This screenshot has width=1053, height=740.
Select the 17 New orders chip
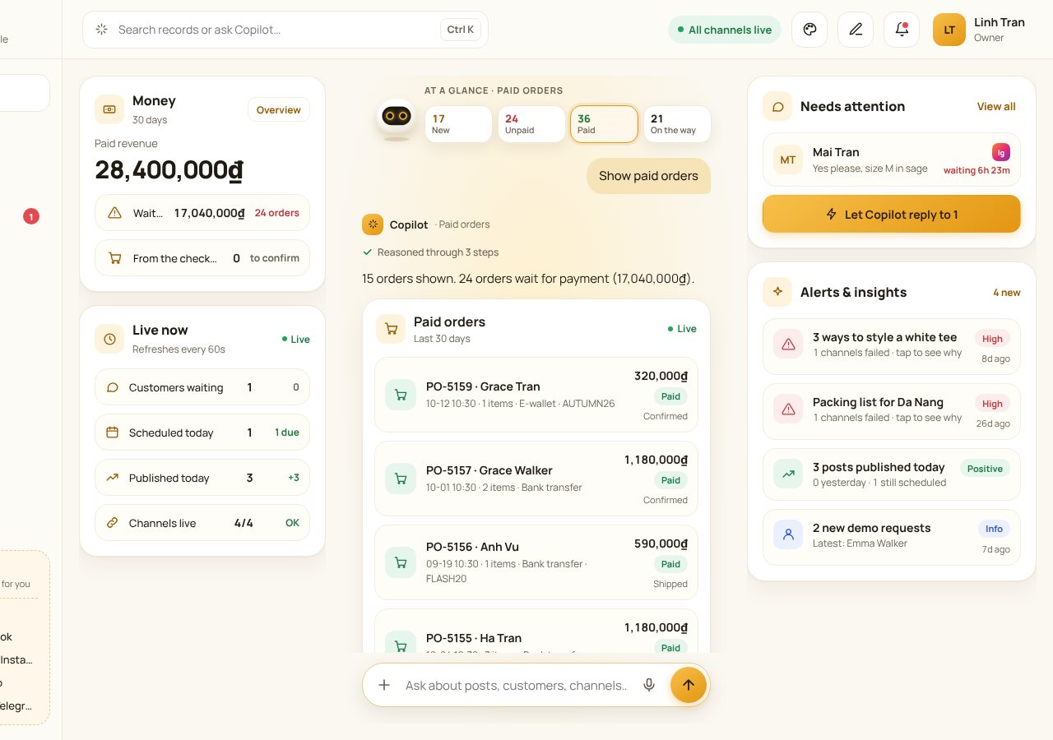tap(458, 124)
